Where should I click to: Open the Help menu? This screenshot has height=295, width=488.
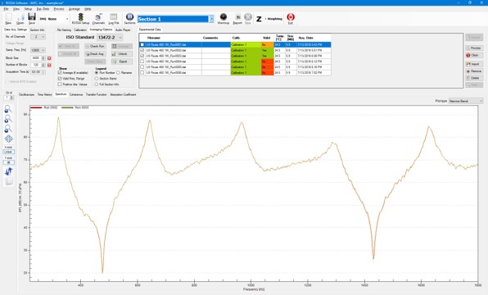pos(88,9)
